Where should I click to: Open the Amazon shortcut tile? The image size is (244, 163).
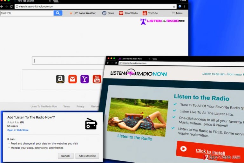[60, 79]
